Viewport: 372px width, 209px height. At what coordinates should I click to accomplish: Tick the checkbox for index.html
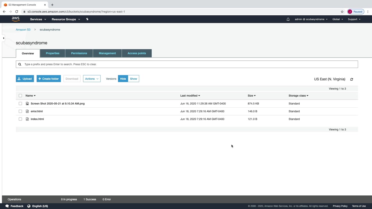coord(20,119)
